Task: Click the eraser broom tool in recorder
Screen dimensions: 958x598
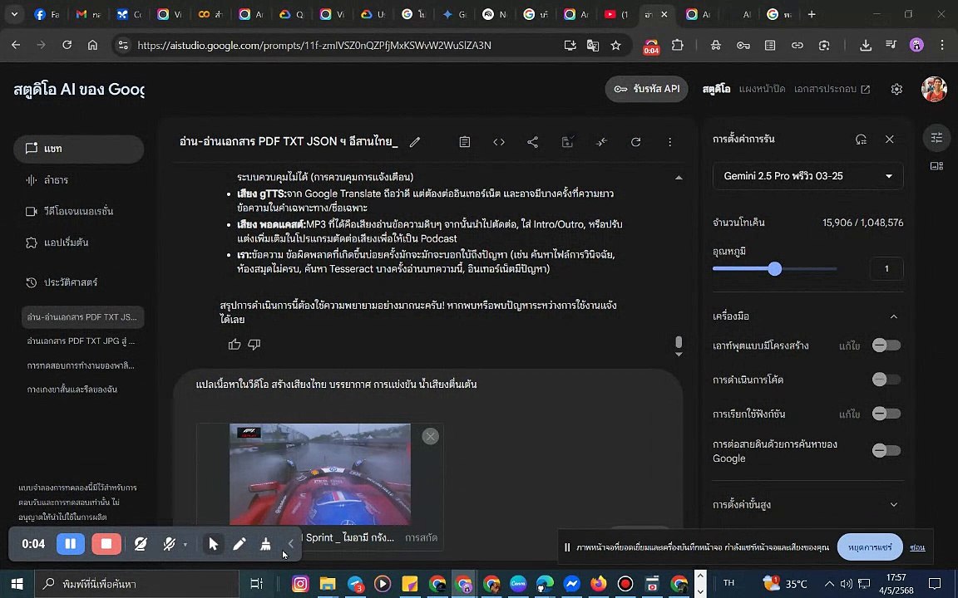Action: point(265,544)
